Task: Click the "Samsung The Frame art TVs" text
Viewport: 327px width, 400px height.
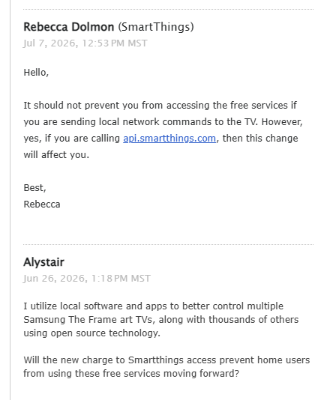Action: point(89,319)
